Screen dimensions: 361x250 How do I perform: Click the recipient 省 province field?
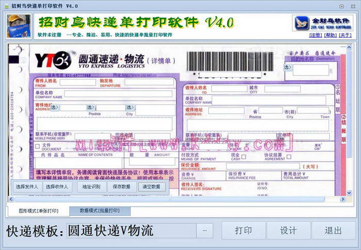pos(271,110)
